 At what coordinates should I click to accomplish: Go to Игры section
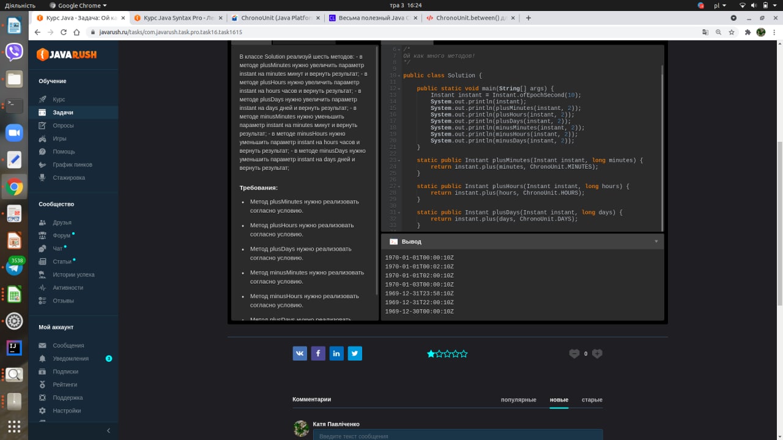[x=59, y=139]
